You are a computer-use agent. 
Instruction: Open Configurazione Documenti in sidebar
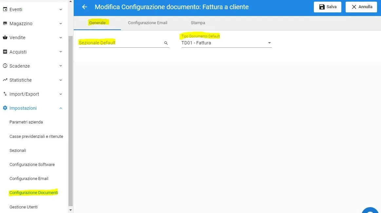click(x=34, y=193)
